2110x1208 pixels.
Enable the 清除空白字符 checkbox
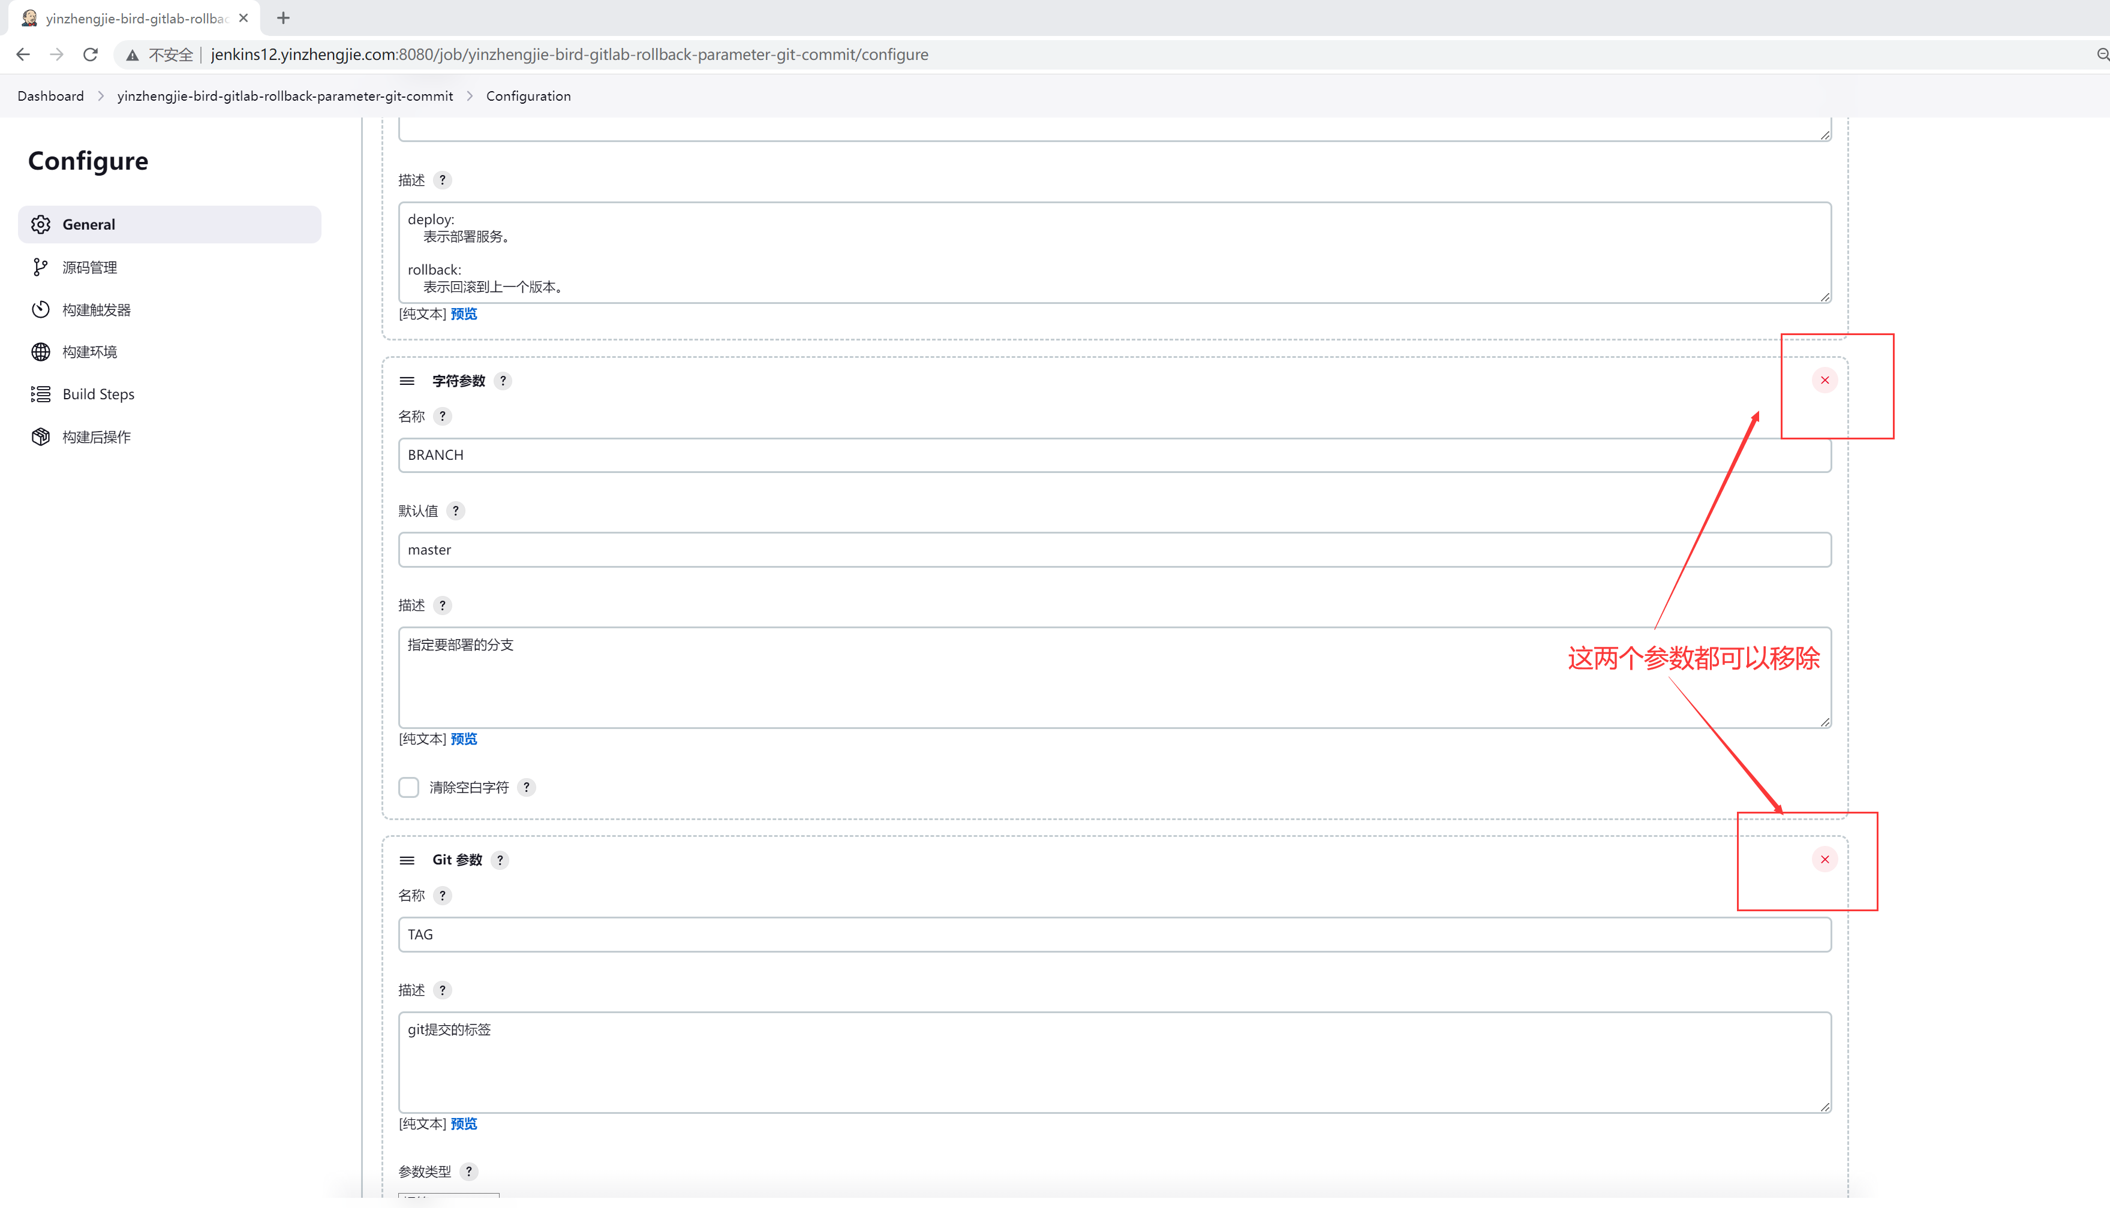pos(408,787)
